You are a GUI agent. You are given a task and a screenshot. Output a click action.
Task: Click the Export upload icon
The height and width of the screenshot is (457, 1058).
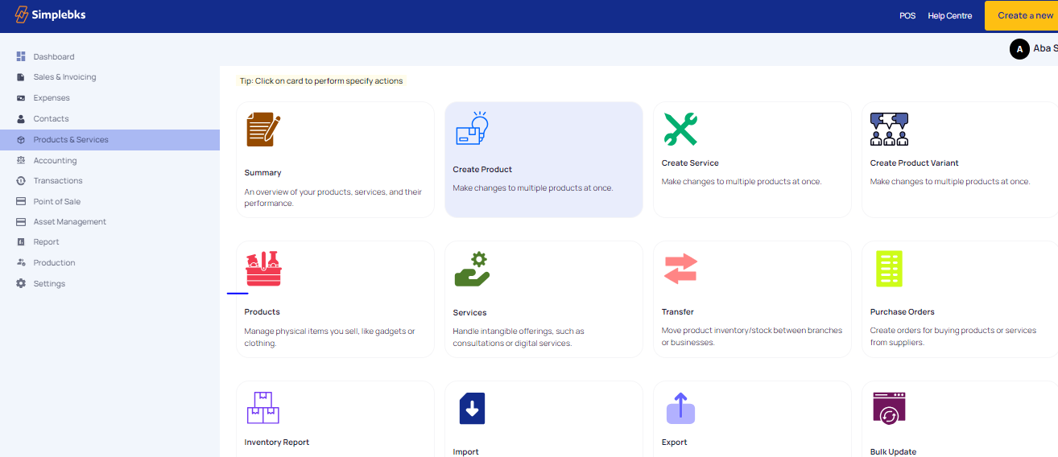680,408
